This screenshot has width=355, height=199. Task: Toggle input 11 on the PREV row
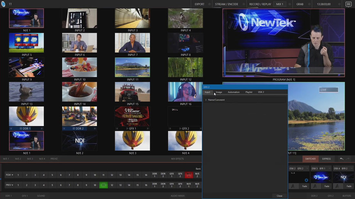point(103,185)
